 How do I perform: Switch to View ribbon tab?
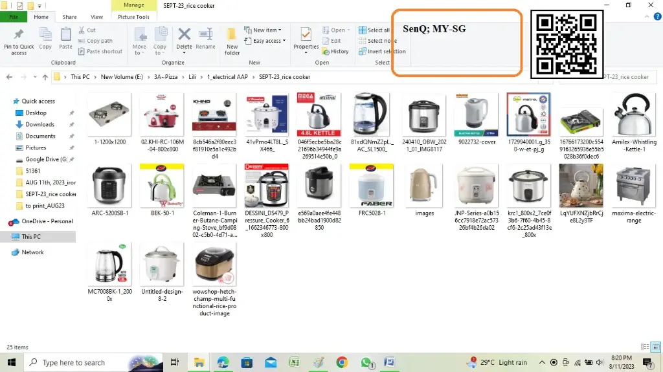click(97, 17)
